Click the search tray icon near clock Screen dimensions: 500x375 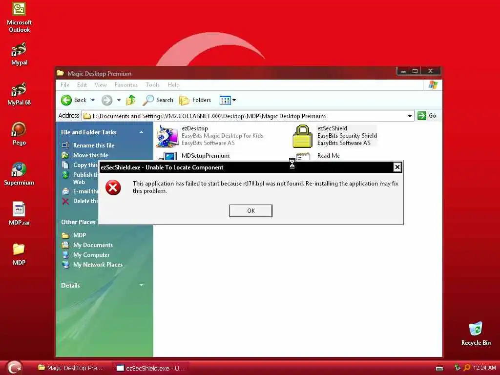pyautogui.click(x=467, y=368)
